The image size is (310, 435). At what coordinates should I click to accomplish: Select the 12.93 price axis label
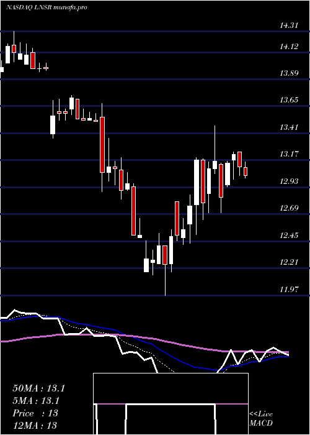289,181
